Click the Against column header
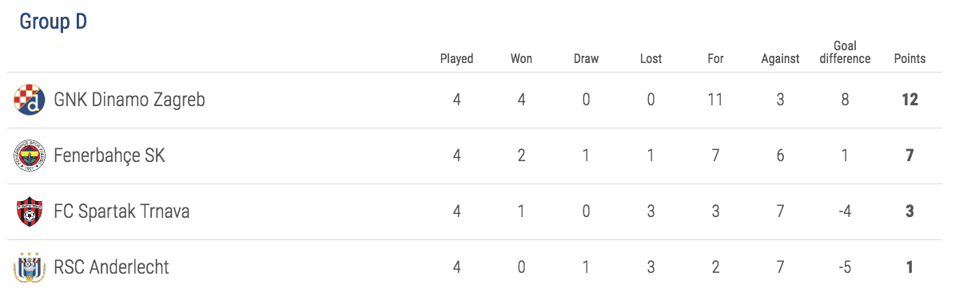 click(780, 59)
